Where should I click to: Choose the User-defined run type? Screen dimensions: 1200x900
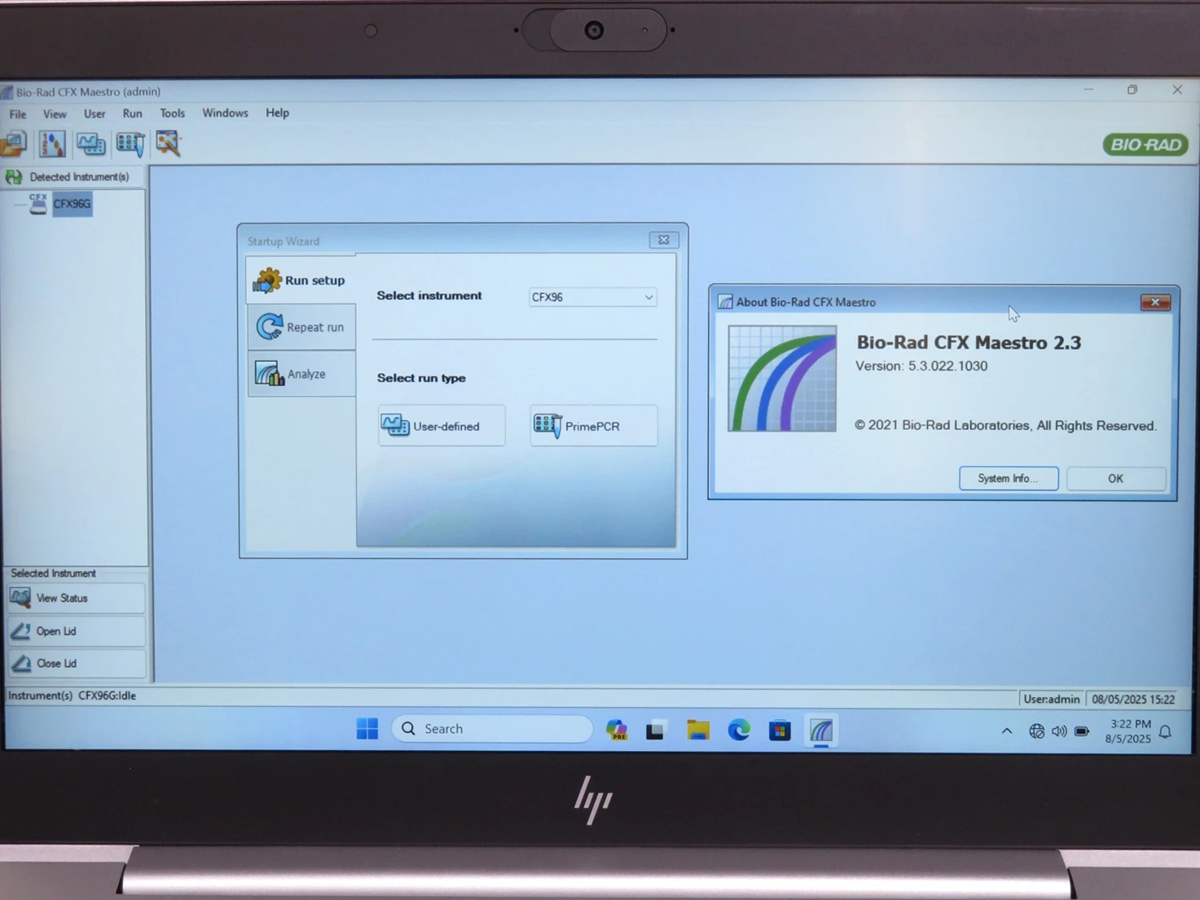(x=442, y=426)
